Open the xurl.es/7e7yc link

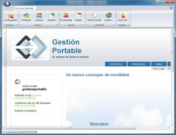25,106
